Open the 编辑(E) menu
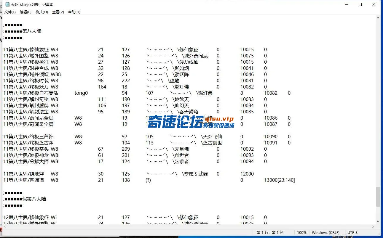Screen dimensions: 383x238 coord(25,12)
